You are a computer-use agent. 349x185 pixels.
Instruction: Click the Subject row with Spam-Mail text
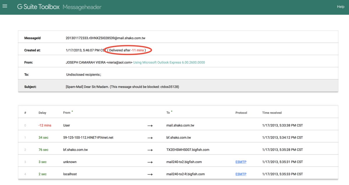(x=122, y=87)
